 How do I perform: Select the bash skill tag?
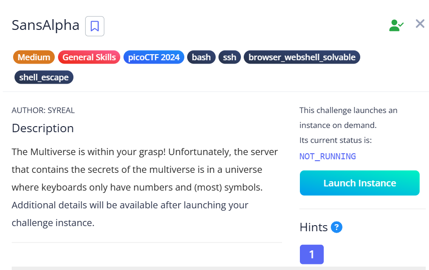pyautogui.click(x=201, y=57)
